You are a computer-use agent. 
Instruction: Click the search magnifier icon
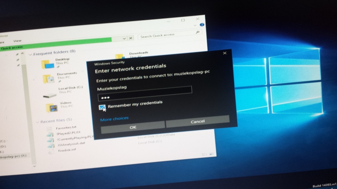pyautogui.click(x=198, y=32)
